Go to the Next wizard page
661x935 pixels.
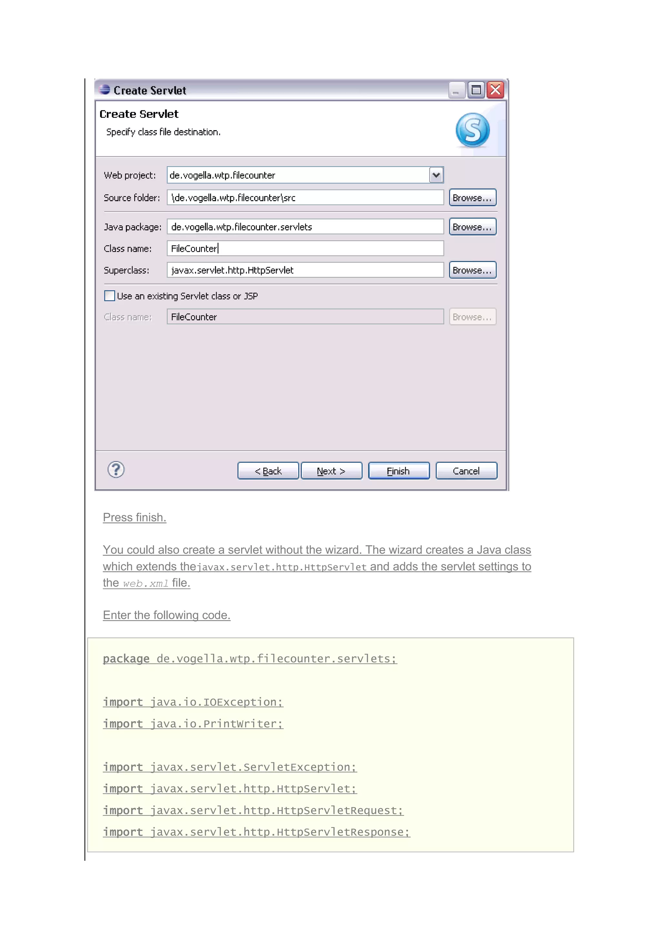(x=331, y=471)
